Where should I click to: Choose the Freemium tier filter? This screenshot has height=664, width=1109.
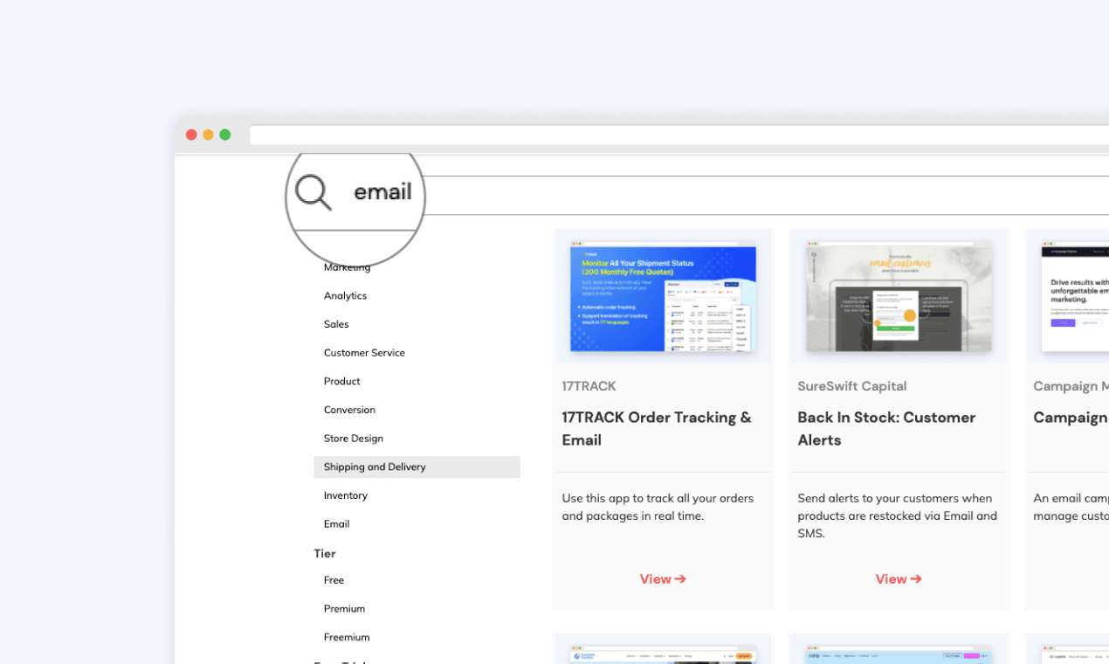point(347,637)
